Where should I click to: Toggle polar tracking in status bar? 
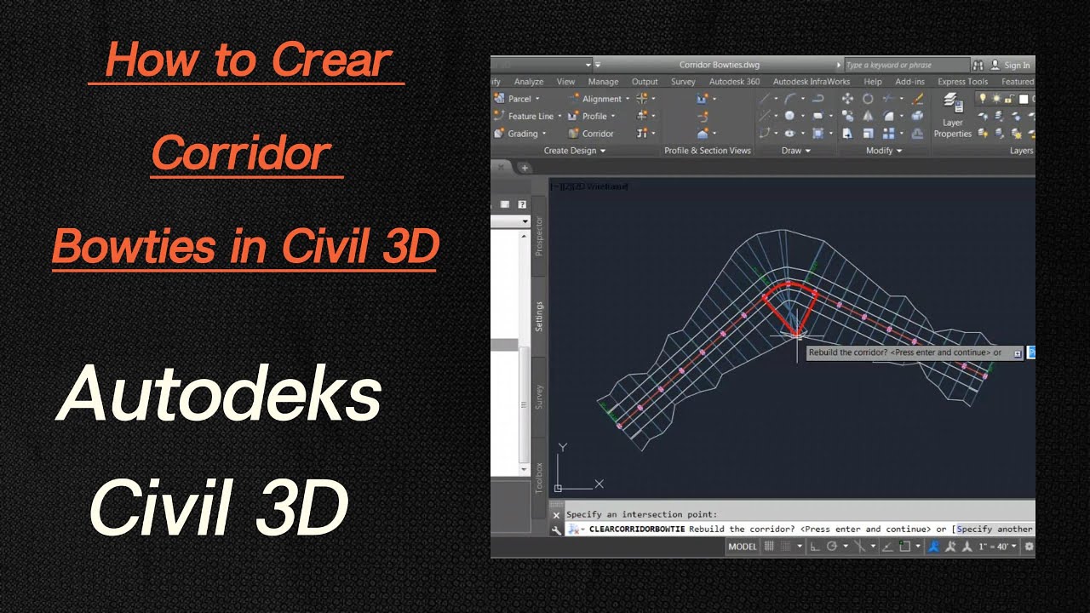833,547
